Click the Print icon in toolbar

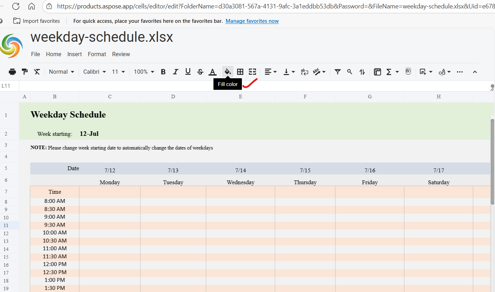click(12, 72)
